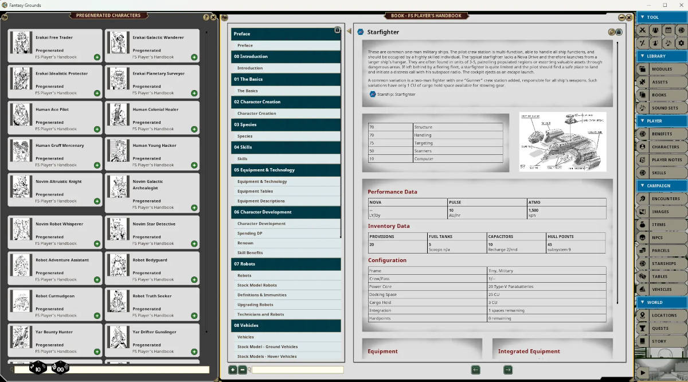Click the d10 die at bottom left
The width and height of the screenshot is (688, 382).
tap(38, 369)
